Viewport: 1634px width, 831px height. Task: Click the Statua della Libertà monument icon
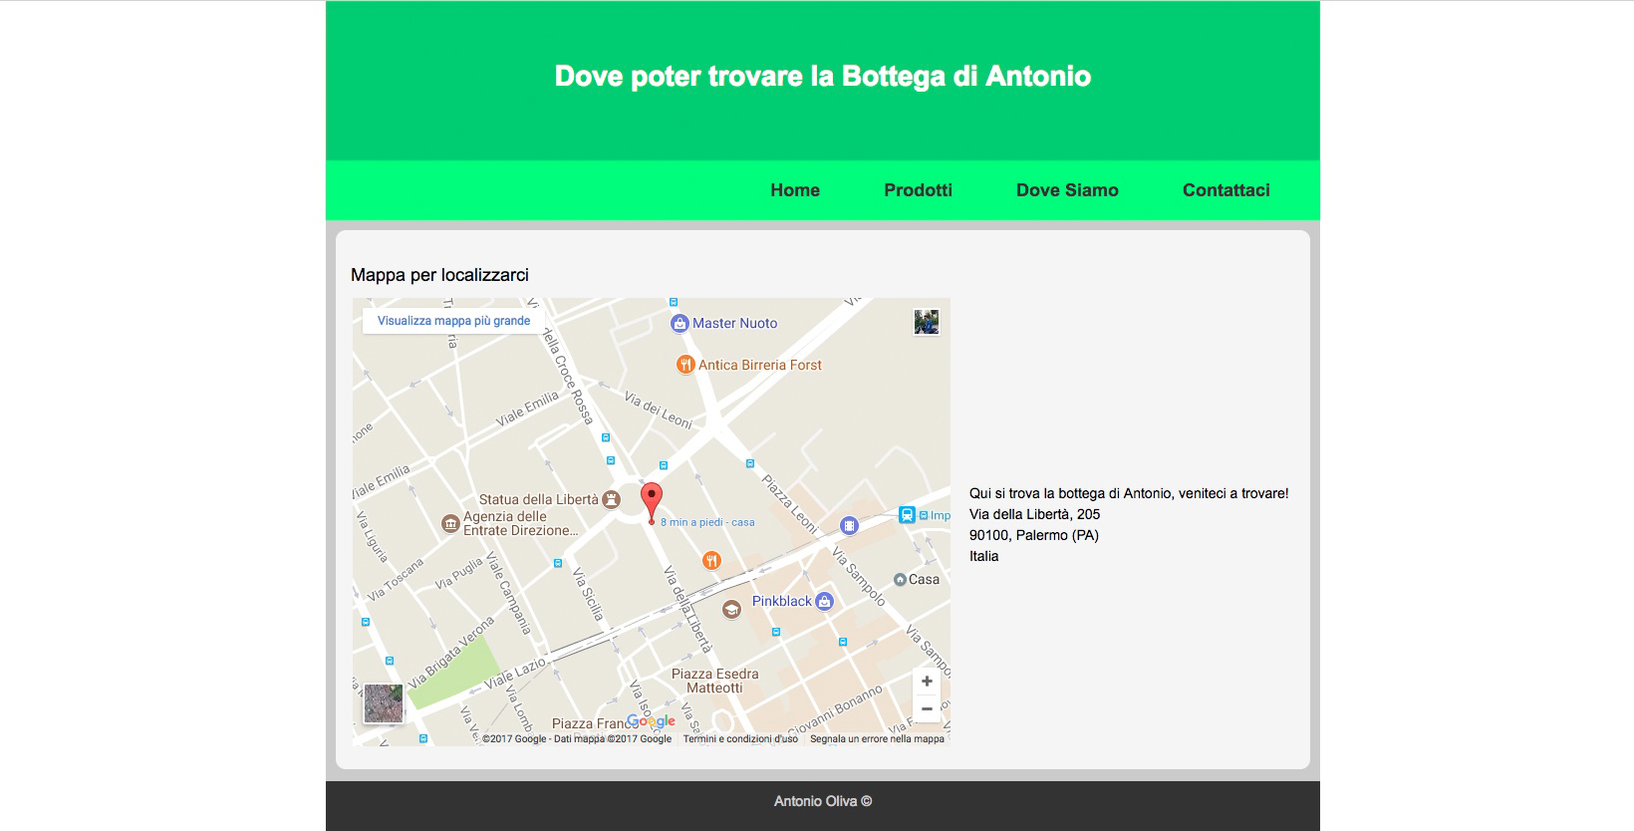609,499
